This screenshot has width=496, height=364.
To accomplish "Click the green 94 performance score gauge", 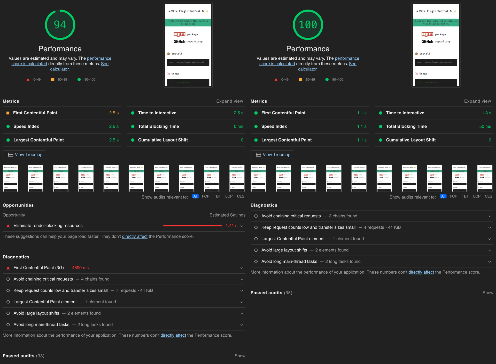I will (60, 25).
